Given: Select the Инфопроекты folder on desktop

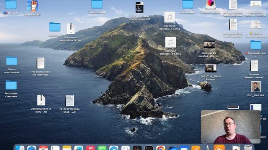Looking at the screenshot, I should click(97, 4).
